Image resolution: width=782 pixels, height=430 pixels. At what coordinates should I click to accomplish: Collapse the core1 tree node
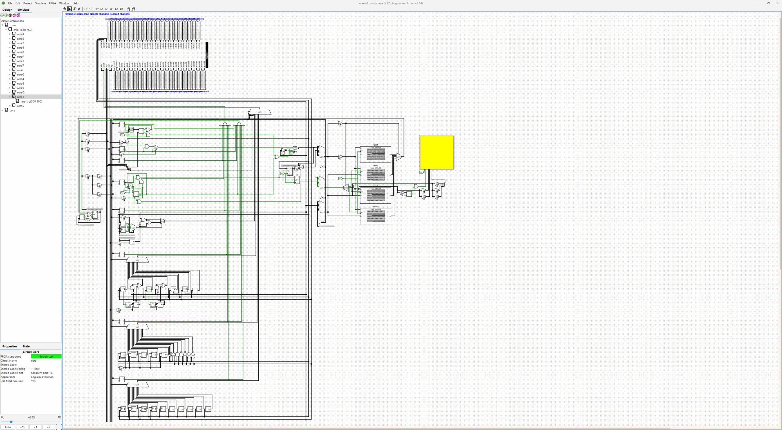click(10, 97)
